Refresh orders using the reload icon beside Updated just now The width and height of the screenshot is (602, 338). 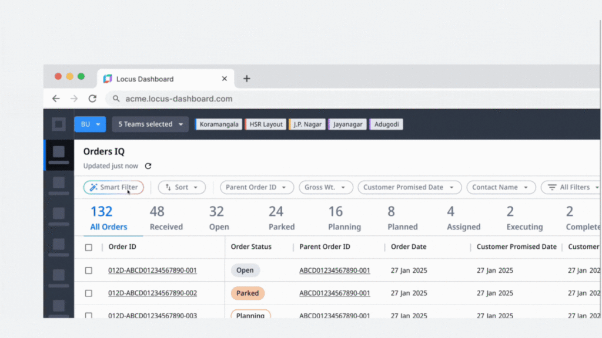tap(148, 166)
